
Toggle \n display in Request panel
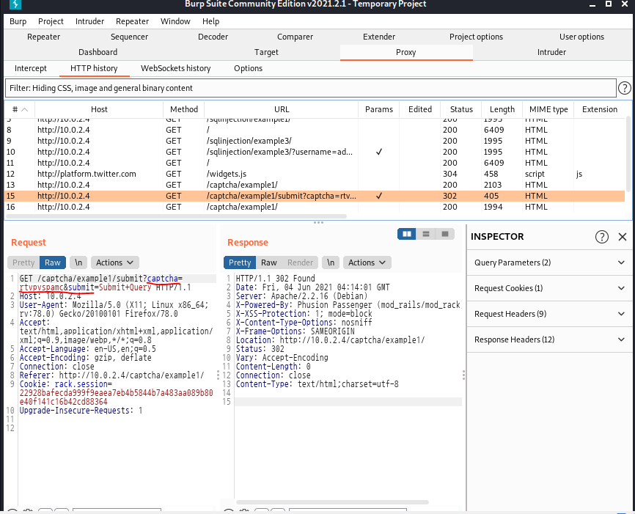pyautogui.click(x=78, y=262)
